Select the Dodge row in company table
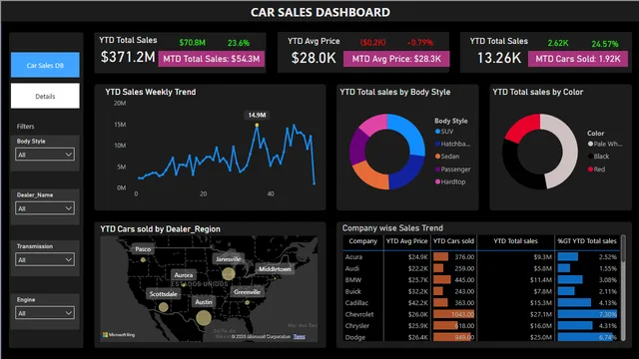The image size is (639, 359). click(x=481, y=337)
